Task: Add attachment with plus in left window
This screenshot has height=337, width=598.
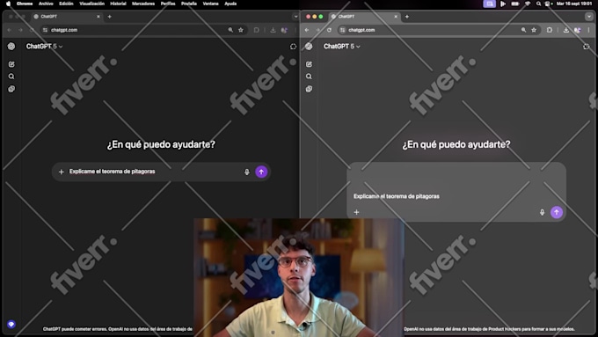Action: coord(61,172)
